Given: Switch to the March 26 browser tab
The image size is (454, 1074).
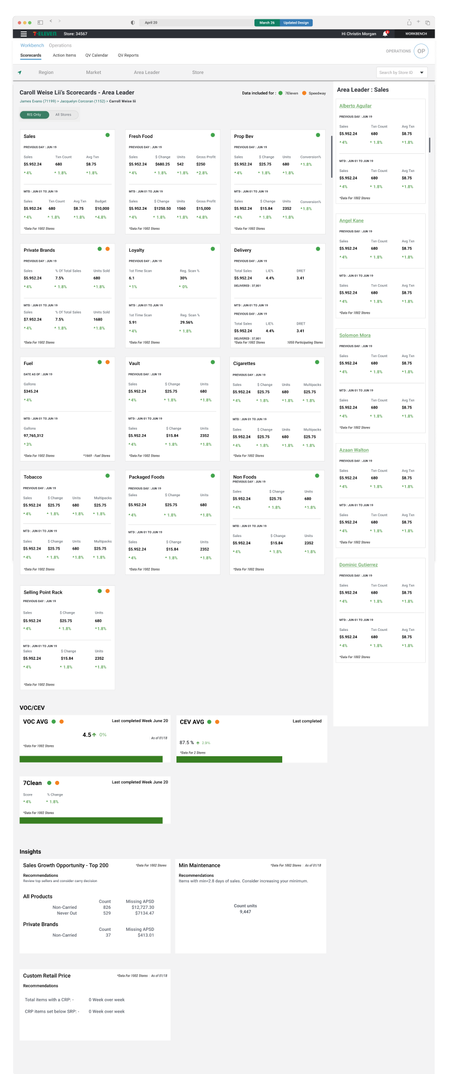Looking at the screenshot, I should click(267, 23).
